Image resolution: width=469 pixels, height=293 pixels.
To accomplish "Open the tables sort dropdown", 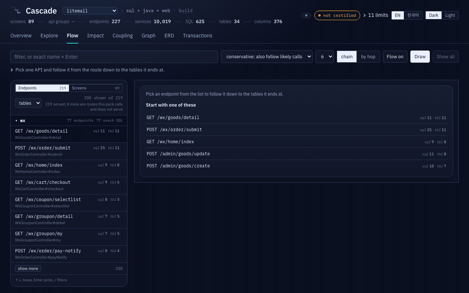I will 28,103.
